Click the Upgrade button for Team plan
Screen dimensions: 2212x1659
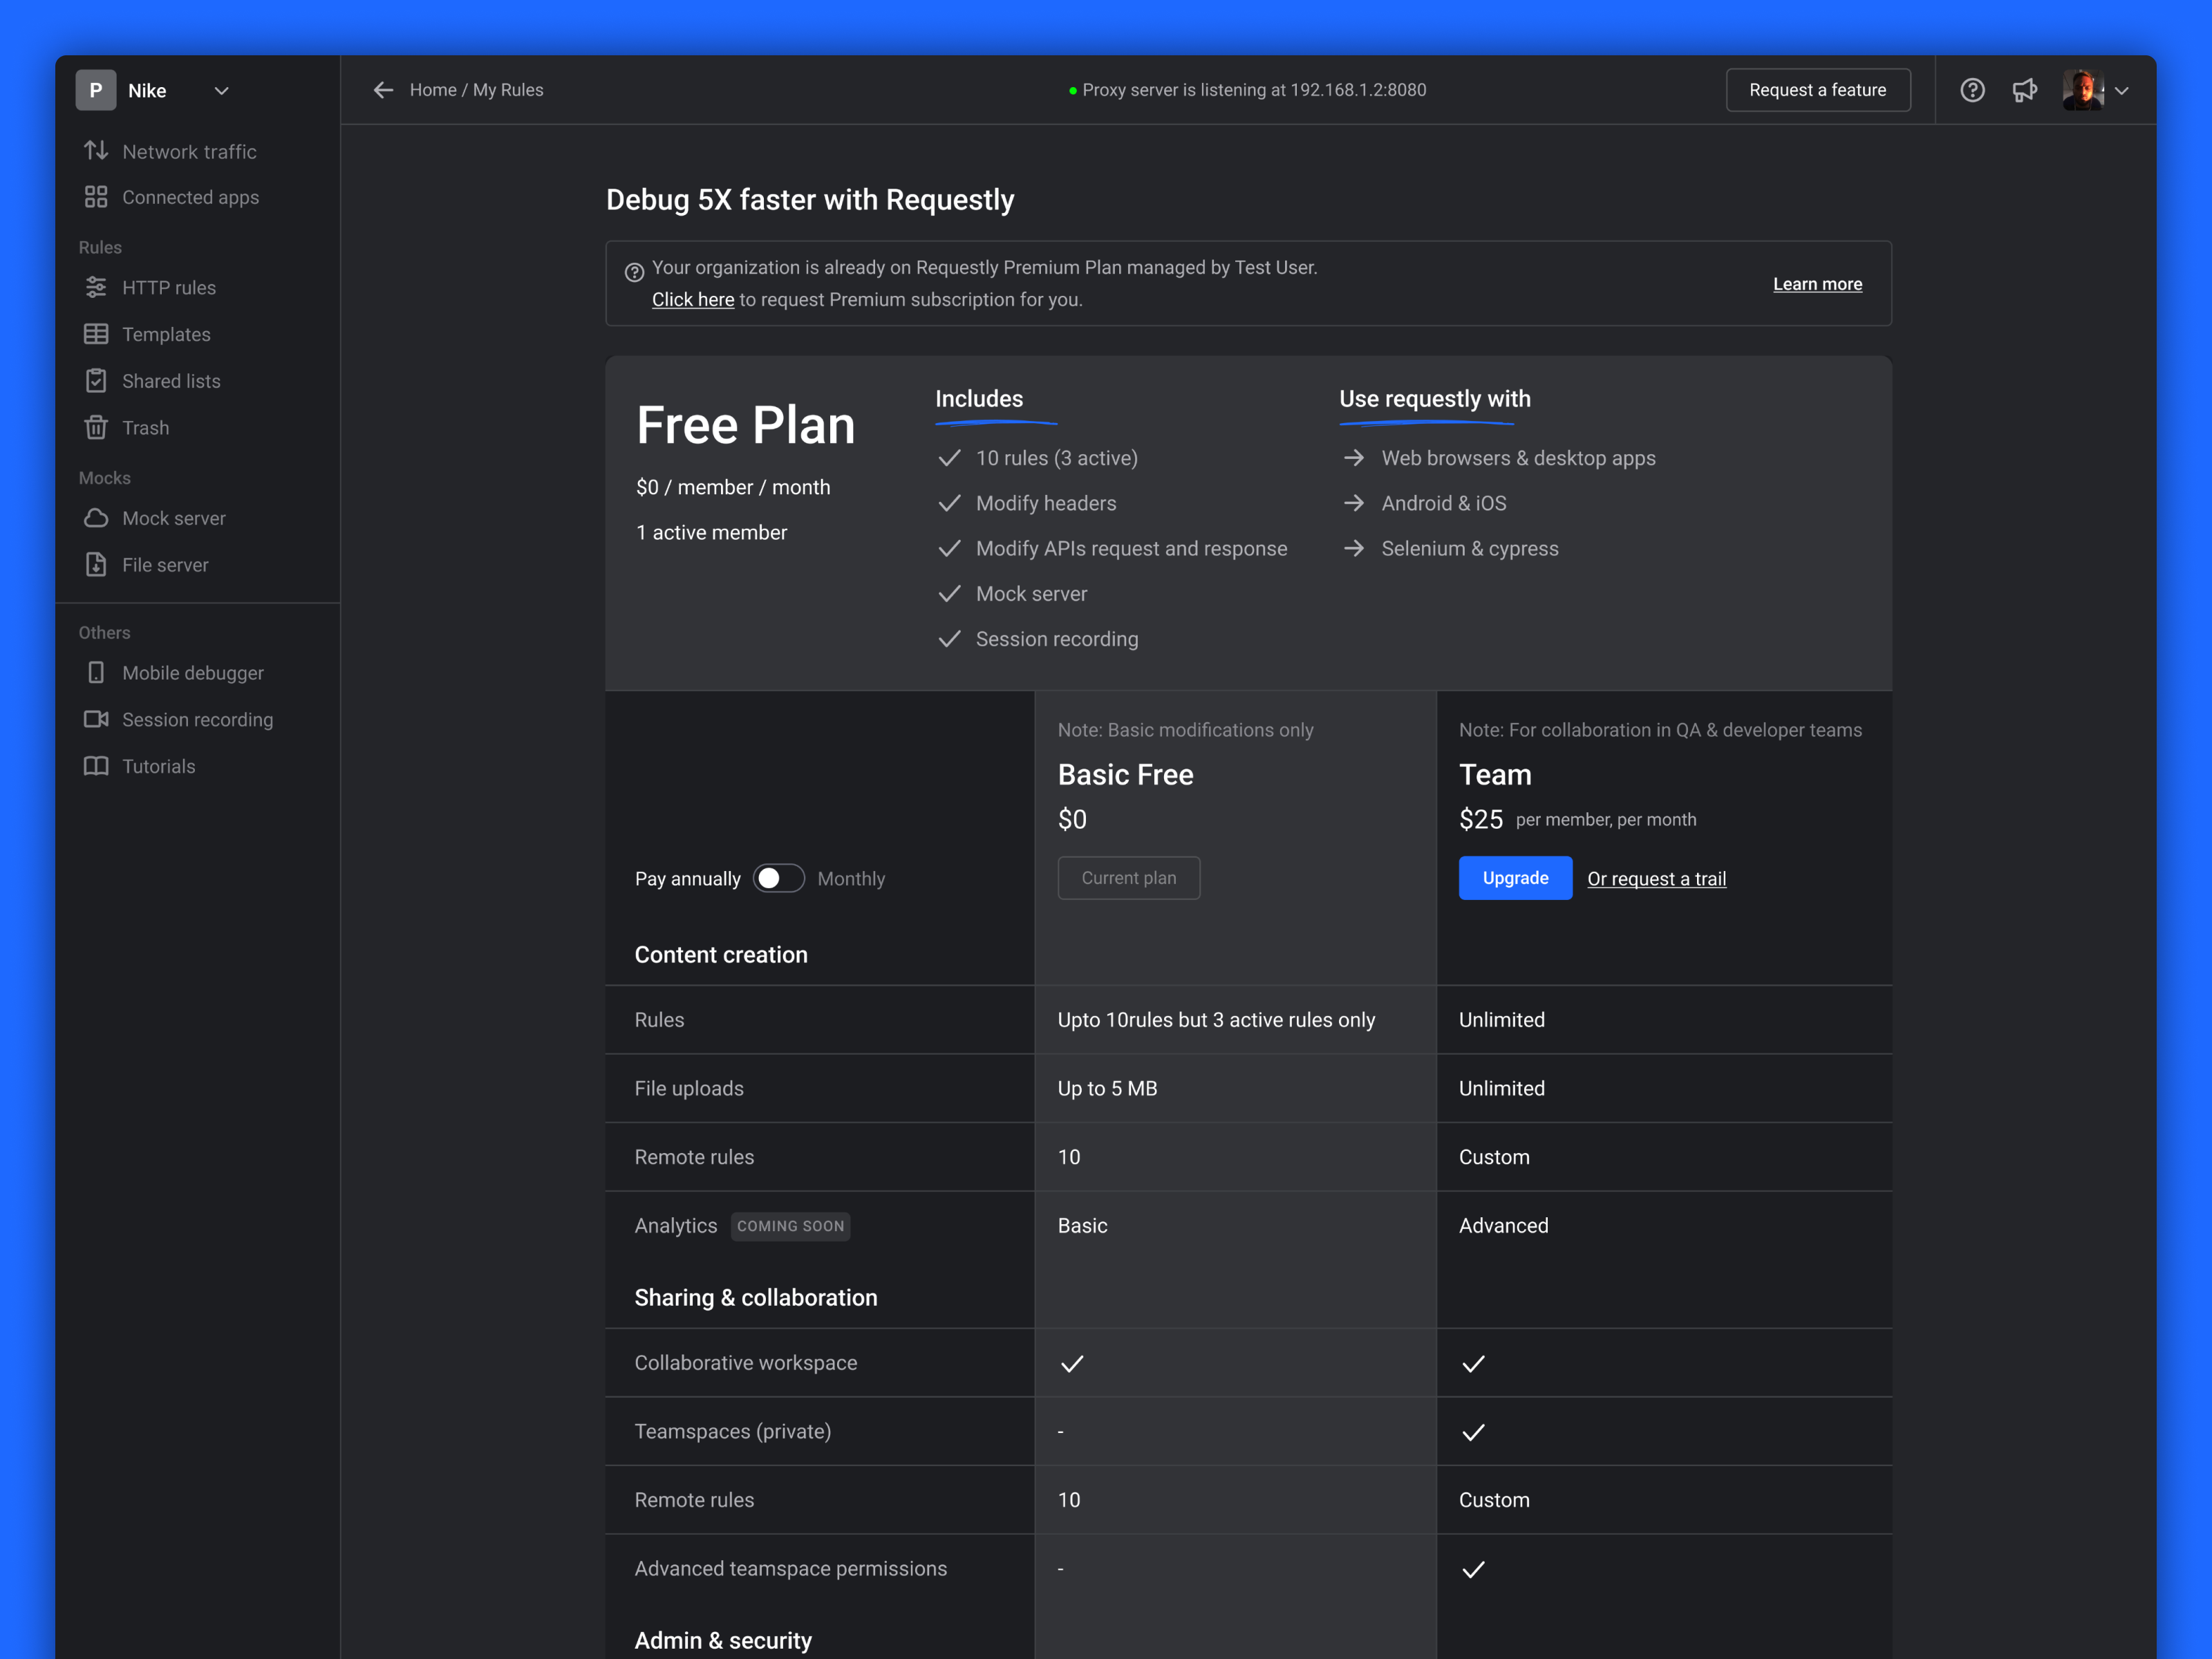[x=1515, y=877]
